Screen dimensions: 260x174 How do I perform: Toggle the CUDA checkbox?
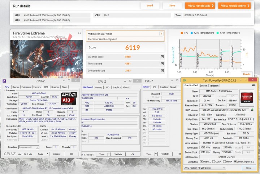[213, 162]
